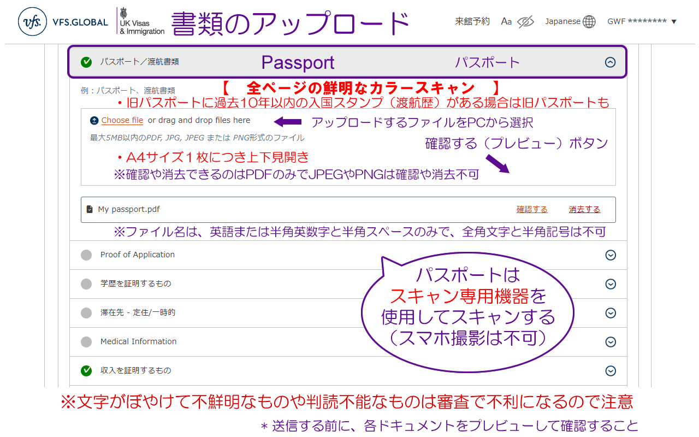Viewport: 699px width, 437px height.
Task: Click the My passport.pdf file icon
Action: (90, 209)
